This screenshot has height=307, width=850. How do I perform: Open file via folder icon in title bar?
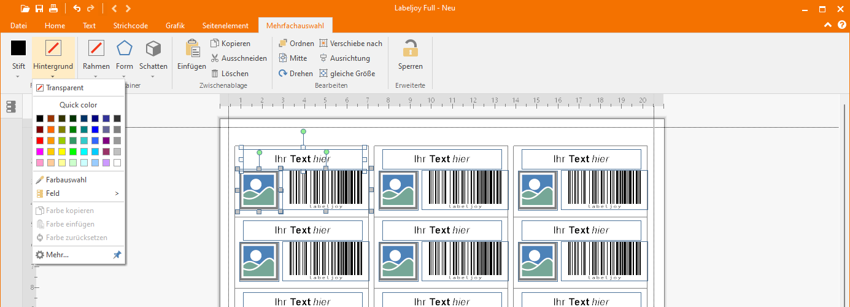[25, 9]
